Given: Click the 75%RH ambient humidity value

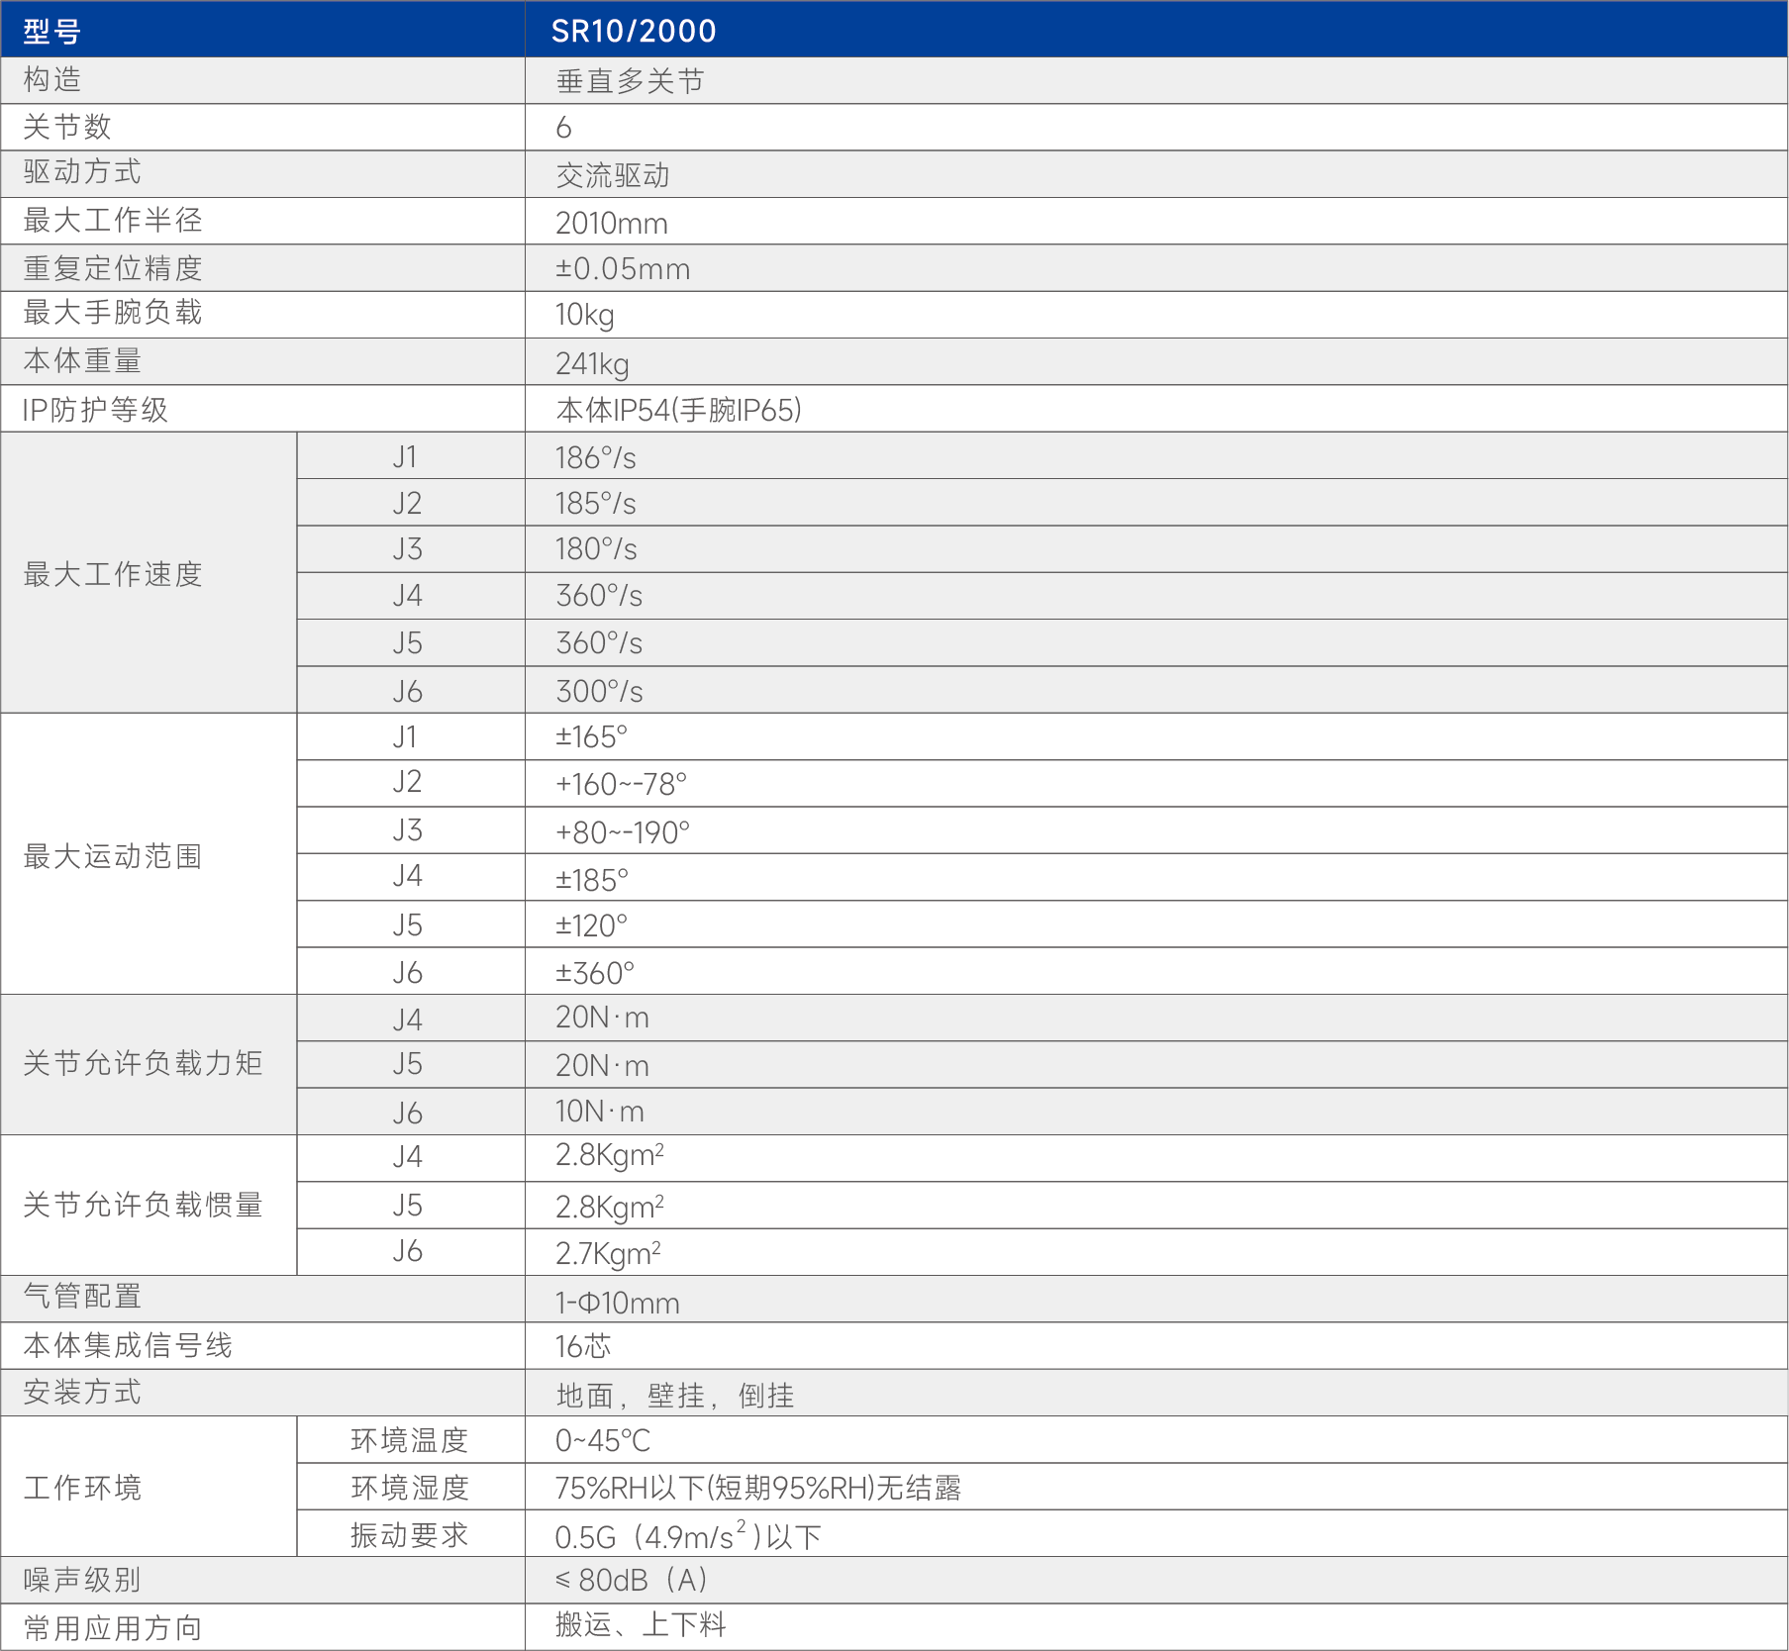Looking at the screenshot, I should (x=757, y=1488).
